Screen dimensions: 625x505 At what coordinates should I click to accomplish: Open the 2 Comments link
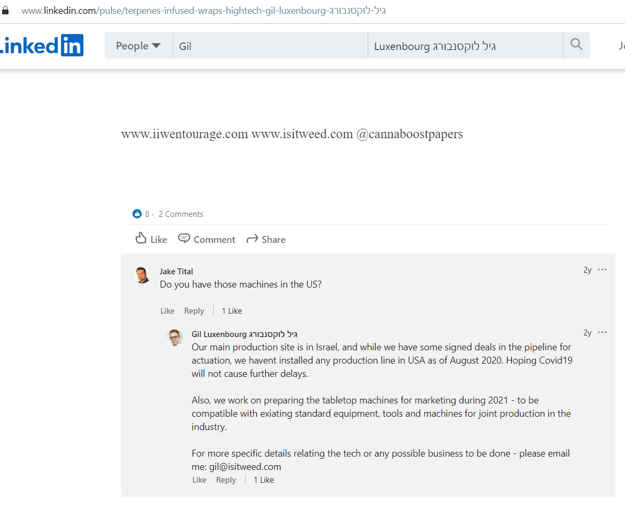tap(181, 214)
